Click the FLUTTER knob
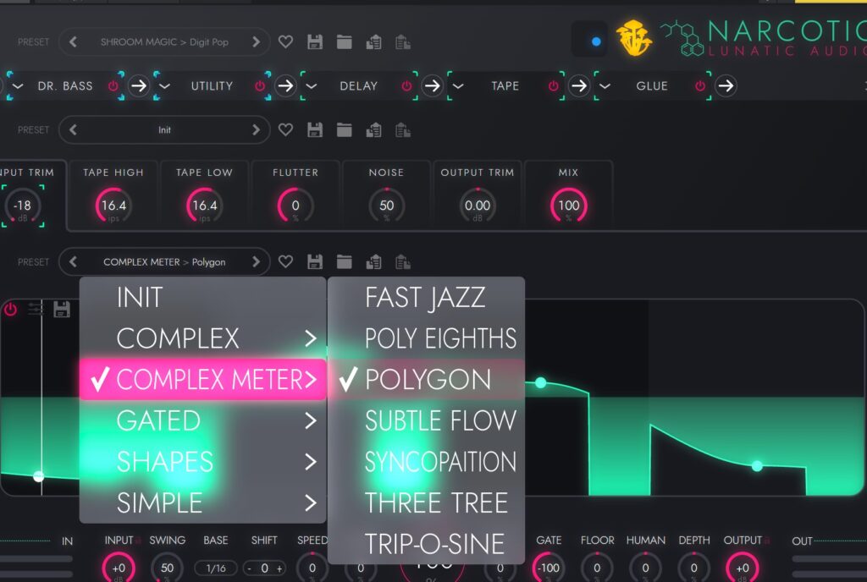 295,206
